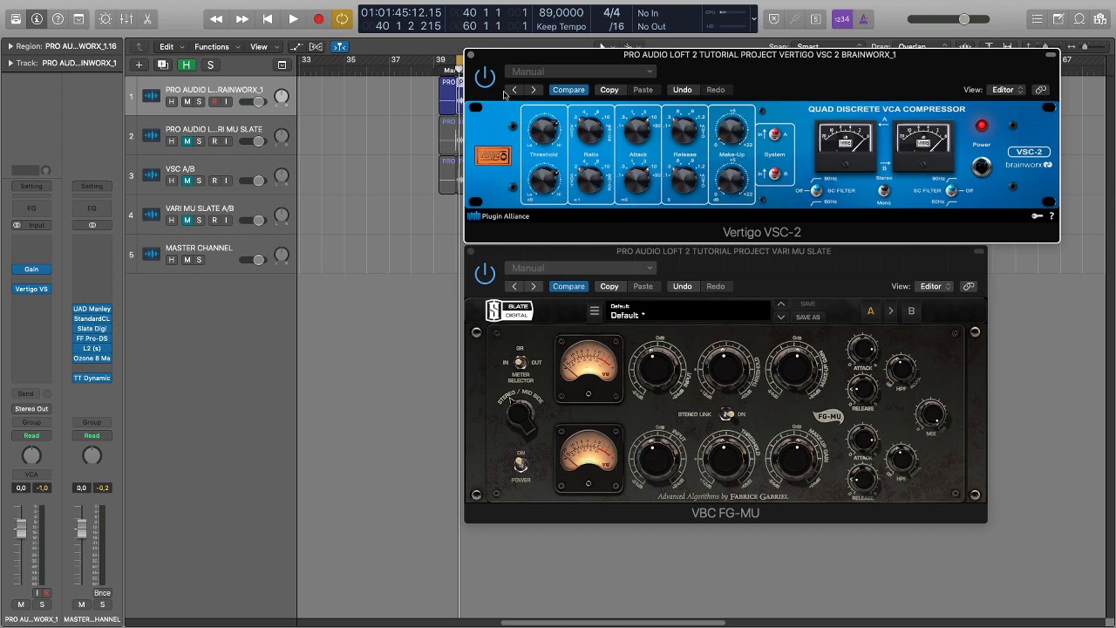This screenshot has width=1116, height=628.
Task: Select the A preset slot in FG-MU
Action: pos(870,311)
